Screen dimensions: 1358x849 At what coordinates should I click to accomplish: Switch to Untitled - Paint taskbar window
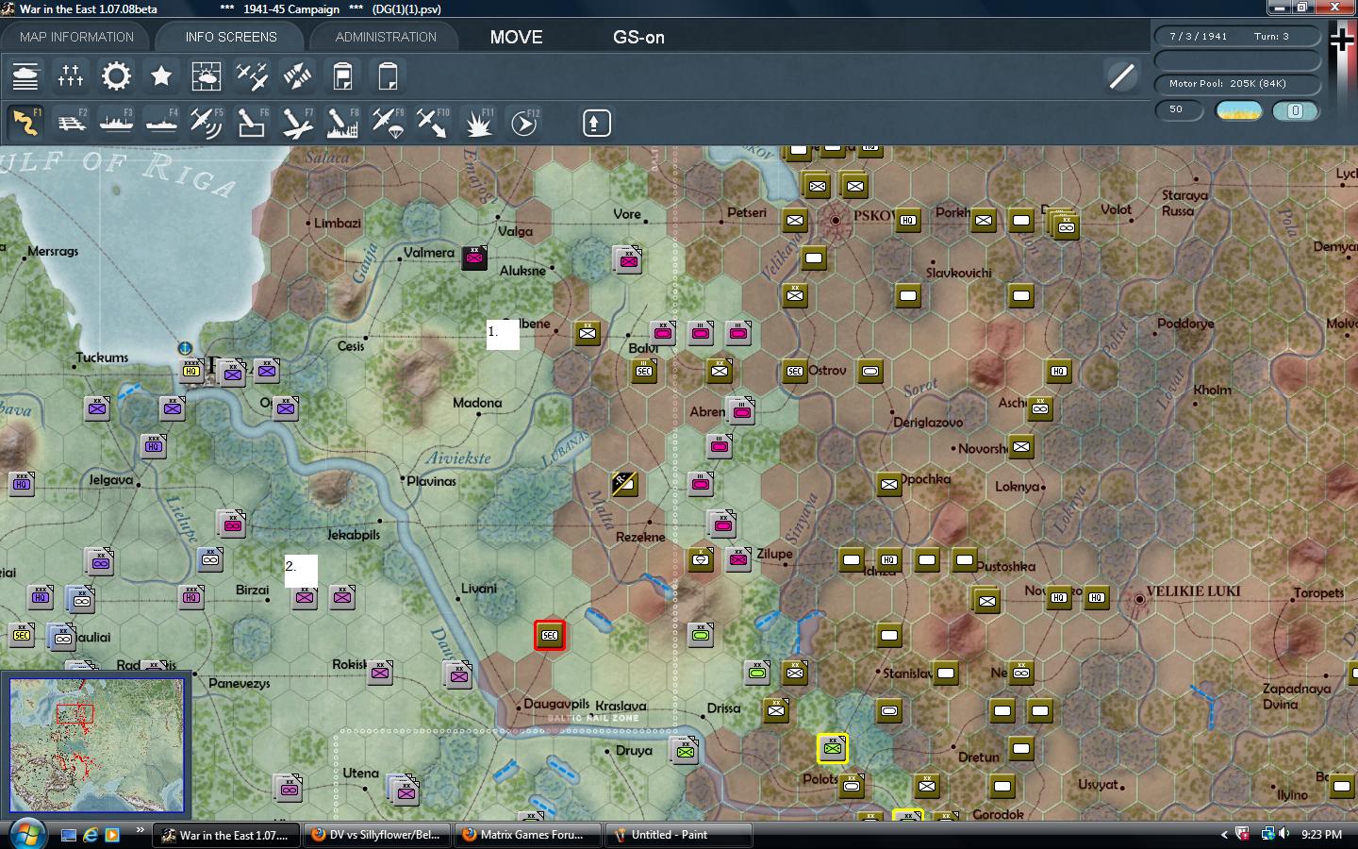(677, 835)
